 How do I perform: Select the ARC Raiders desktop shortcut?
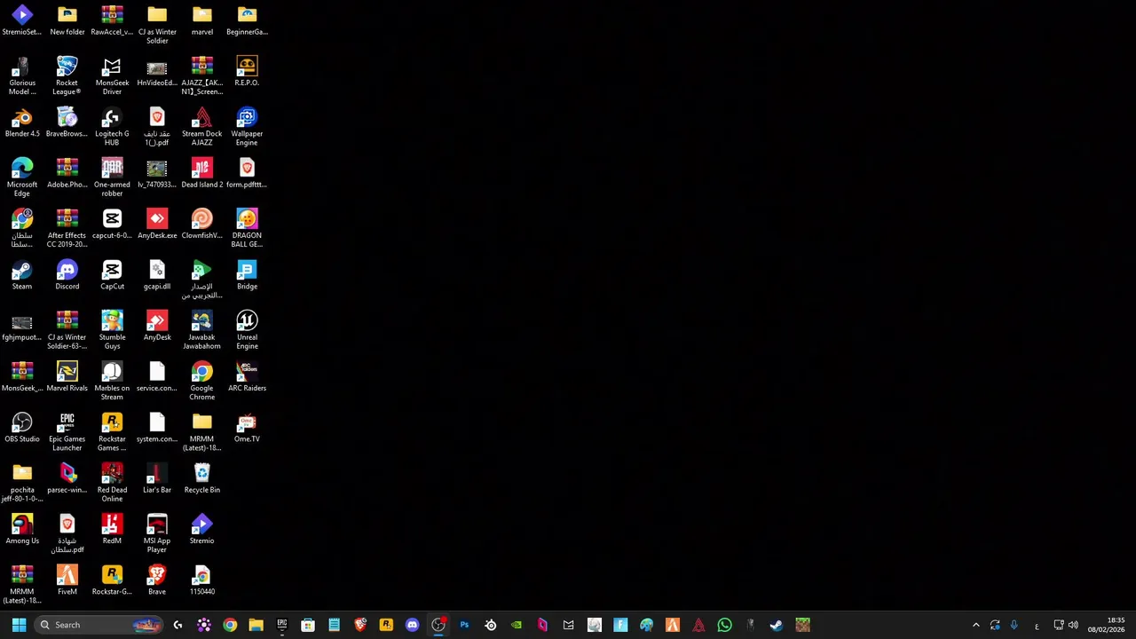247,376
